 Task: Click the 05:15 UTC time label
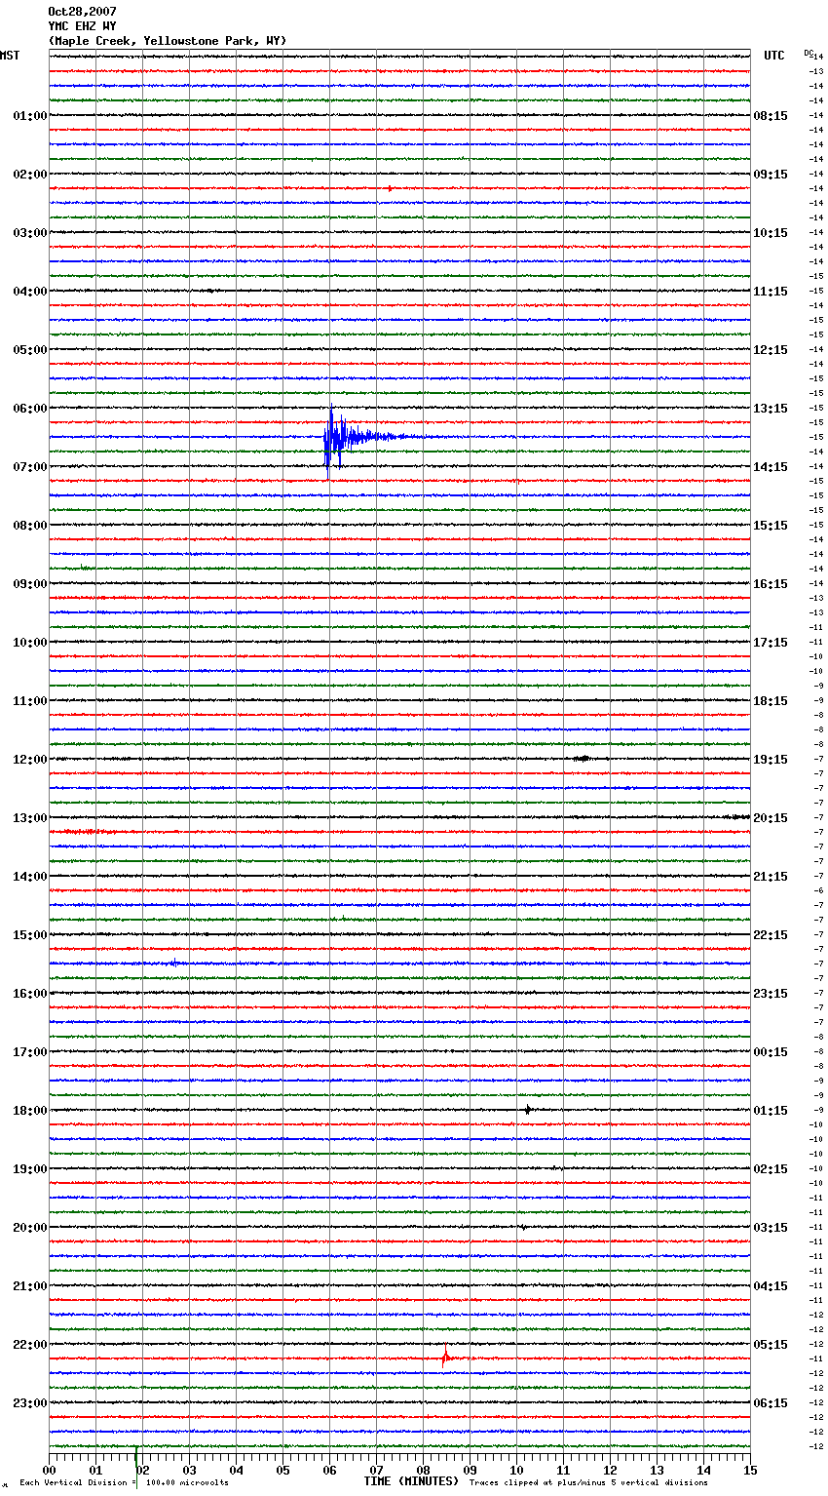click(x=771, y=1345)
